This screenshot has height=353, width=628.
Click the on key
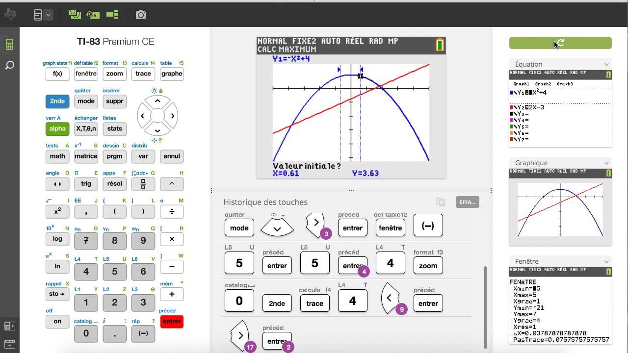57,321
